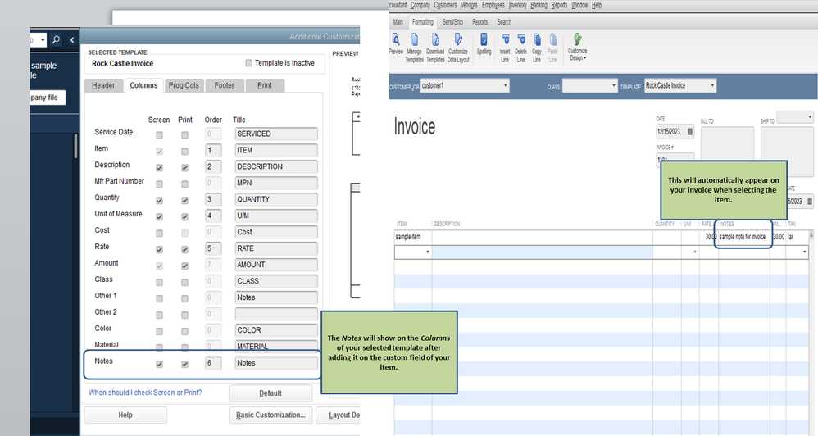
Task: Toggle Screen checkbox for Class
Action: 159,283
